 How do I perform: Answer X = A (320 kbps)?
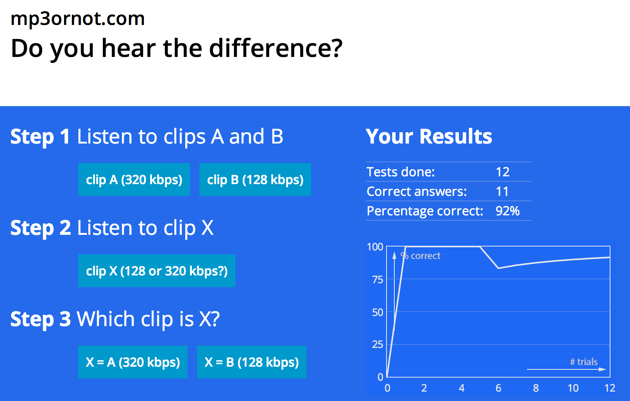(132, 362)
